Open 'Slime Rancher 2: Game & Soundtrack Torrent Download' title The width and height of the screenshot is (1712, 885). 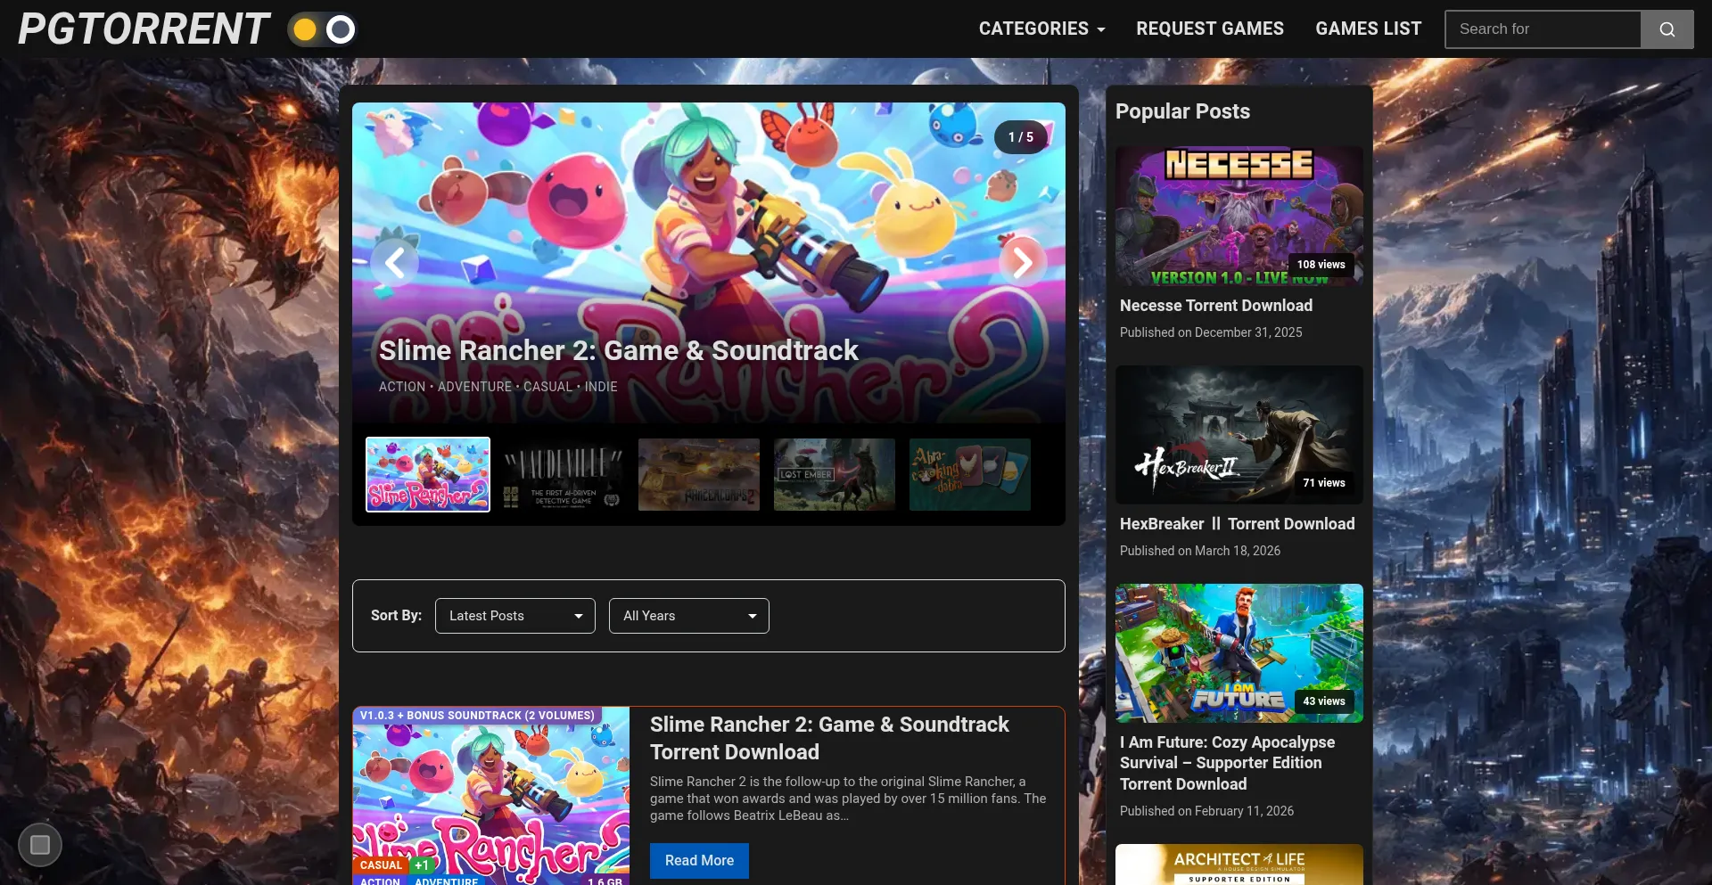coord(829,738)
